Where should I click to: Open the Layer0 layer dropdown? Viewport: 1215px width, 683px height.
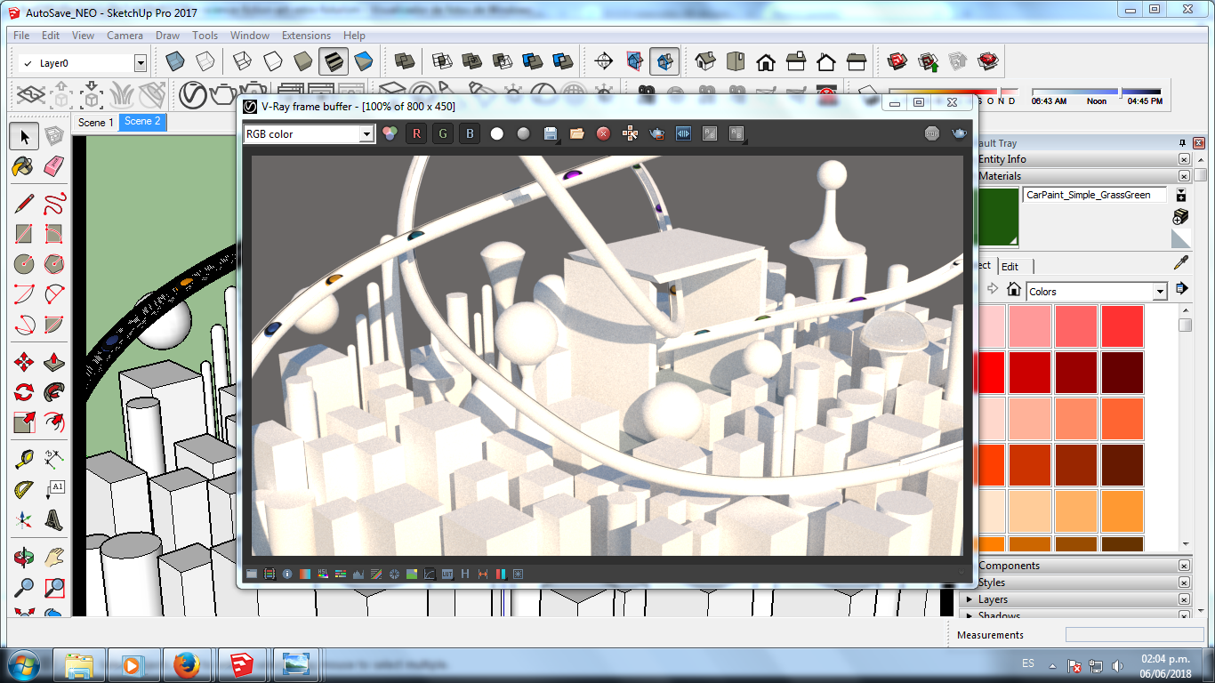(140, 63)
